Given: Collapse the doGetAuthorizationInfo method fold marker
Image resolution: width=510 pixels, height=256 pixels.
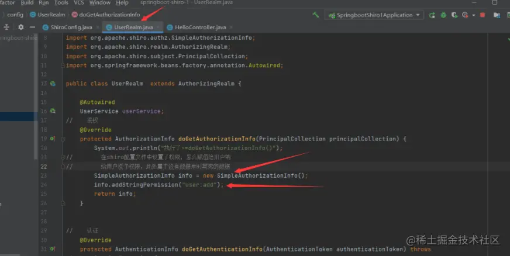Looking at the screenshot, I should click(63, 139).
